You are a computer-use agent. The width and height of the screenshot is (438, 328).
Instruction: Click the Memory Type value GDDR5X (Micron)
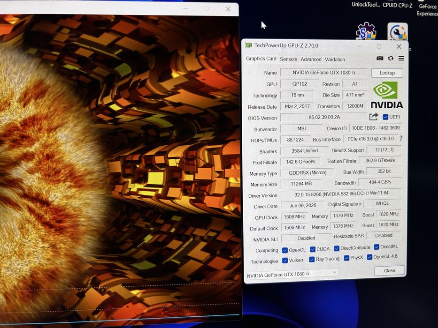307,172
